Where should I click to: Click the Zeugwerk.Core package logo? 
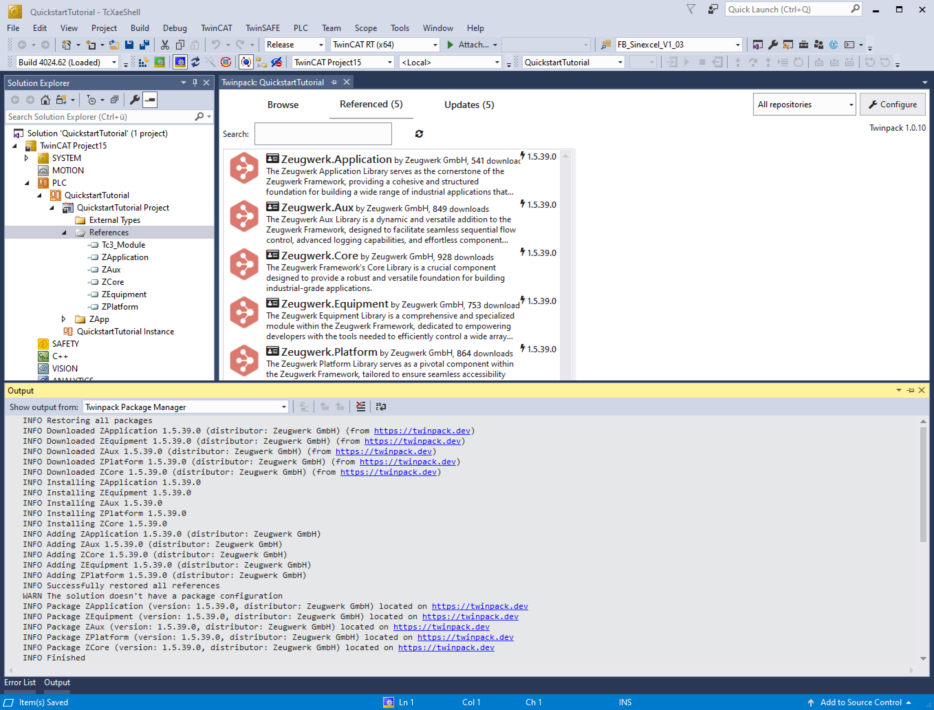244,264
